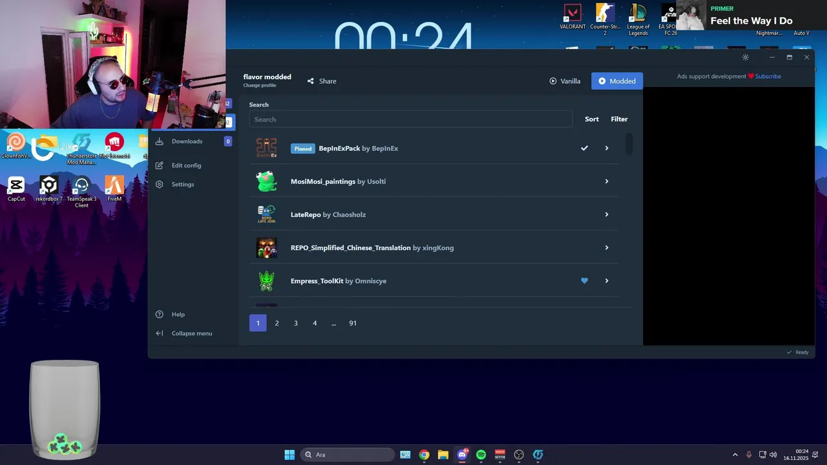Image resolution: width=827 pixels, height=465 pixels.
Task: Launch the game with the Modded button
Action: 617,81
